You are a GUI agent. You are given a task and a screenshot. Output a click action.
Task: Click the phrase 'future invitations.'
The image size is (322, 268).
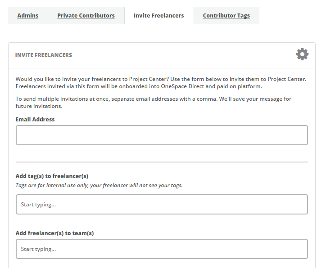point(39,106)
